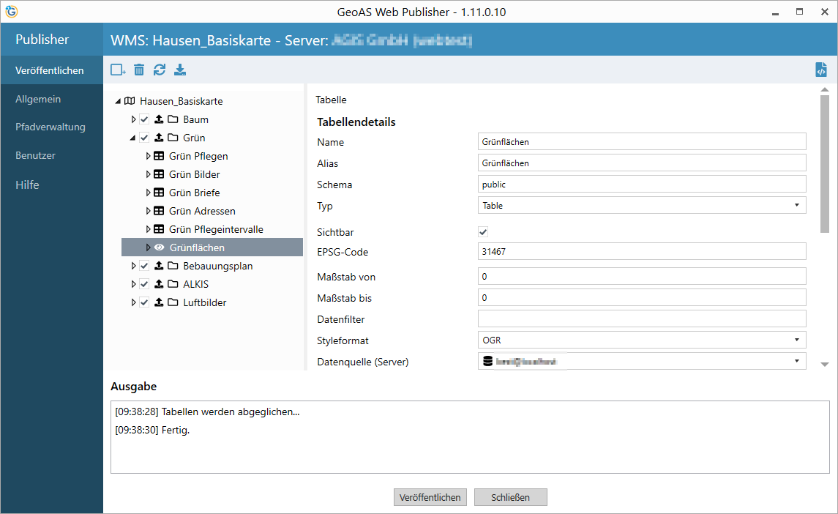Click the Maßstab von input field

click(x=642, y=276)
